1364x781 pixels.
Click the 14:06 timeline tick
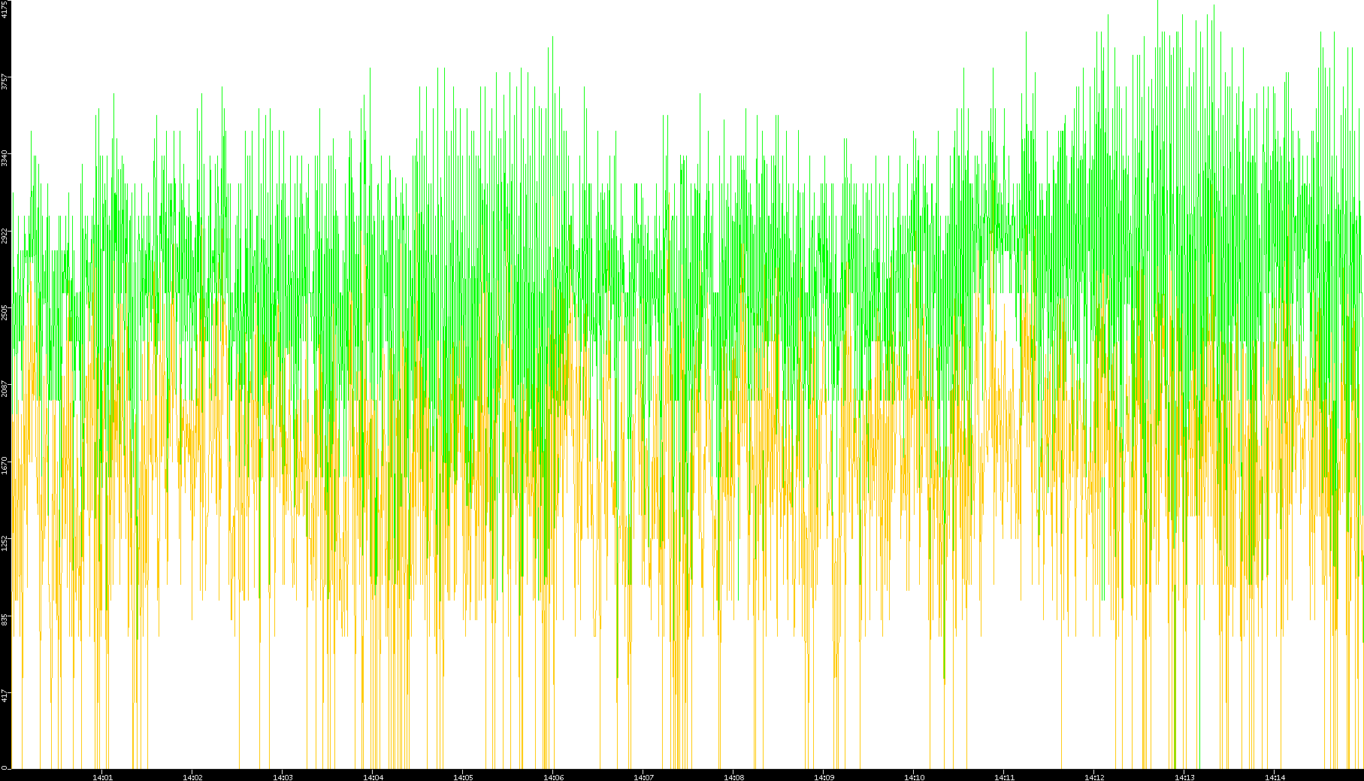553,776
